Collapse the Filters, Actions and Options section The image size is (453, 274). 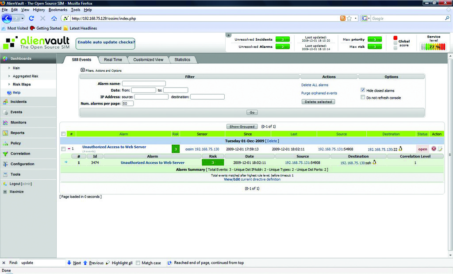(x=82, y=70)
